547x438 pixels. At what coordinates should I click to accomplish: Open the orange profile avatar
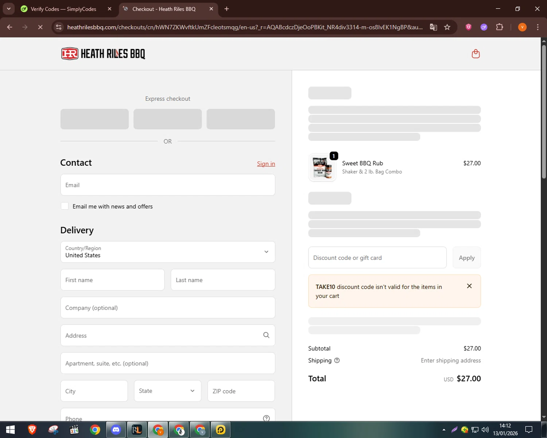[522, 27]
